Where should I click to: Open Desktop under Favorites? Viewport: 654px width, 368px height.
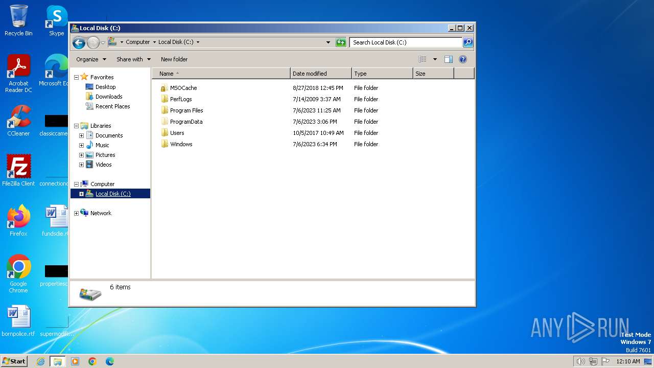[106, 87]
